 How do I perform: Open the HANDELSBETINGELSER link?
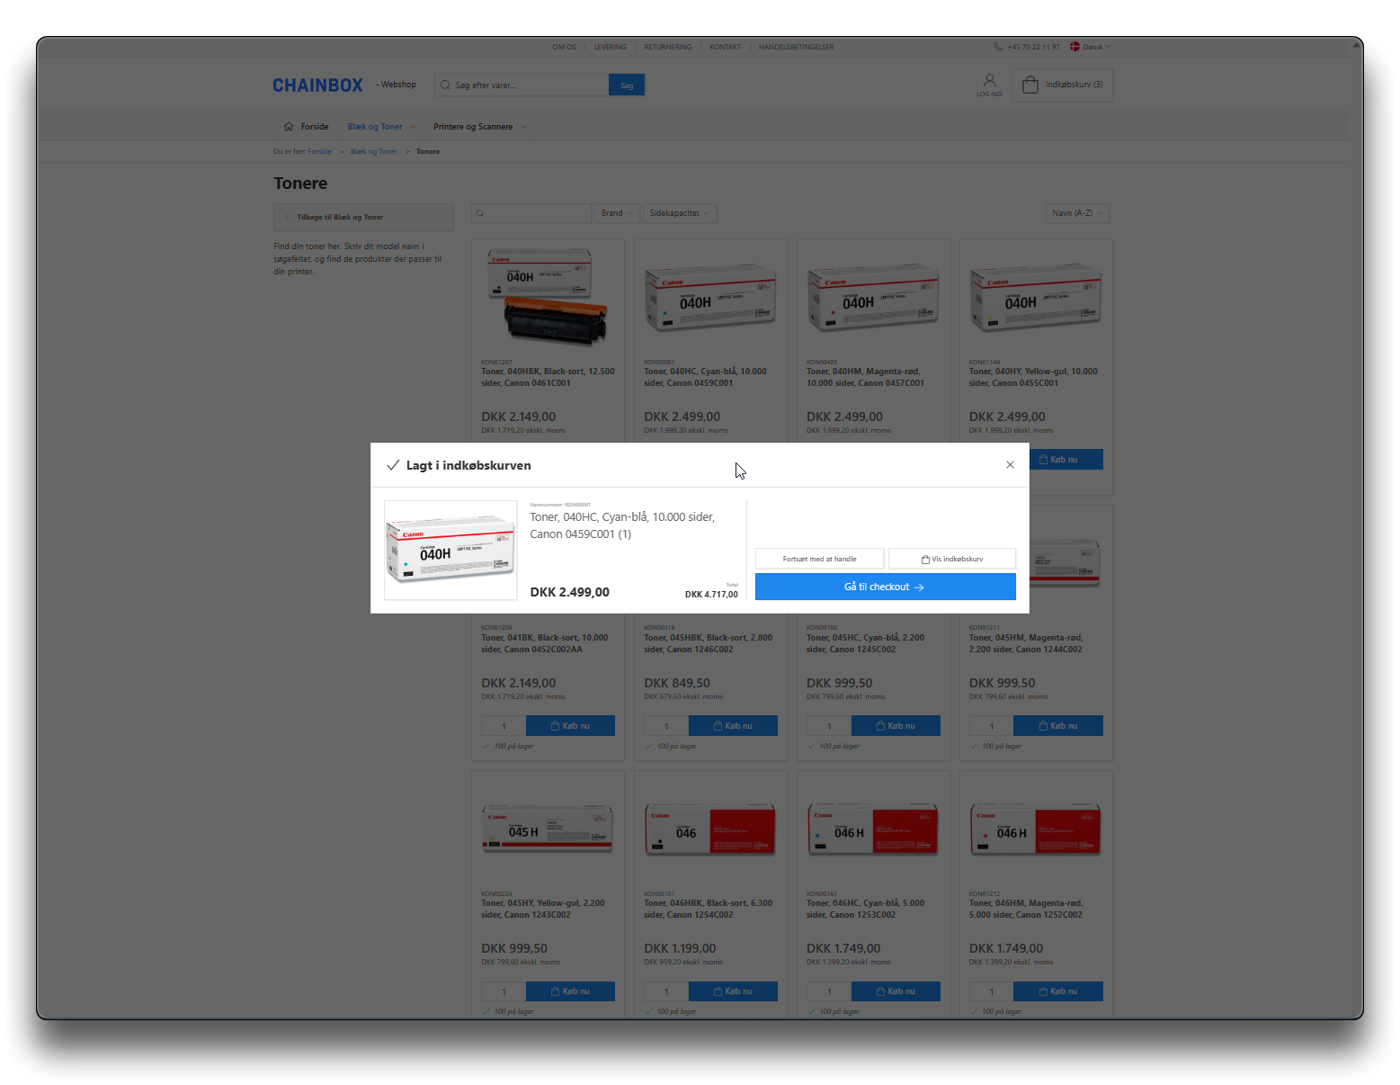pyautogui.click(x=796, y=47)
